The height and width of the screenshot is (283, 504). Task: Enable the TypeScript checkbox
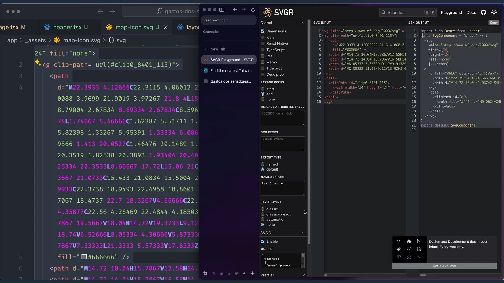pyautogui.click(x=262, y=50)
